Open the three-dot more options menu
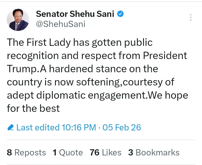Image resolution: width=202 pixels, height=165 pixels. [191, 17]
